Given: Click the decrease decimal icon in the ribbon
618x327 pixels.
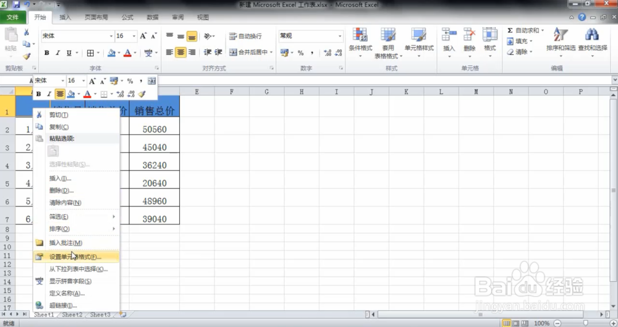Looking at the screenshot, I should (338, 53).
